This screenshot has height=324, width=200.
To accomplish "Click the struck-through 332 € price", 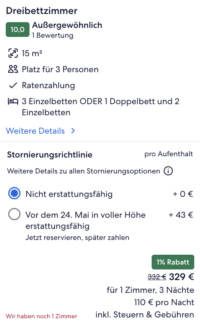I will (157, 277).
